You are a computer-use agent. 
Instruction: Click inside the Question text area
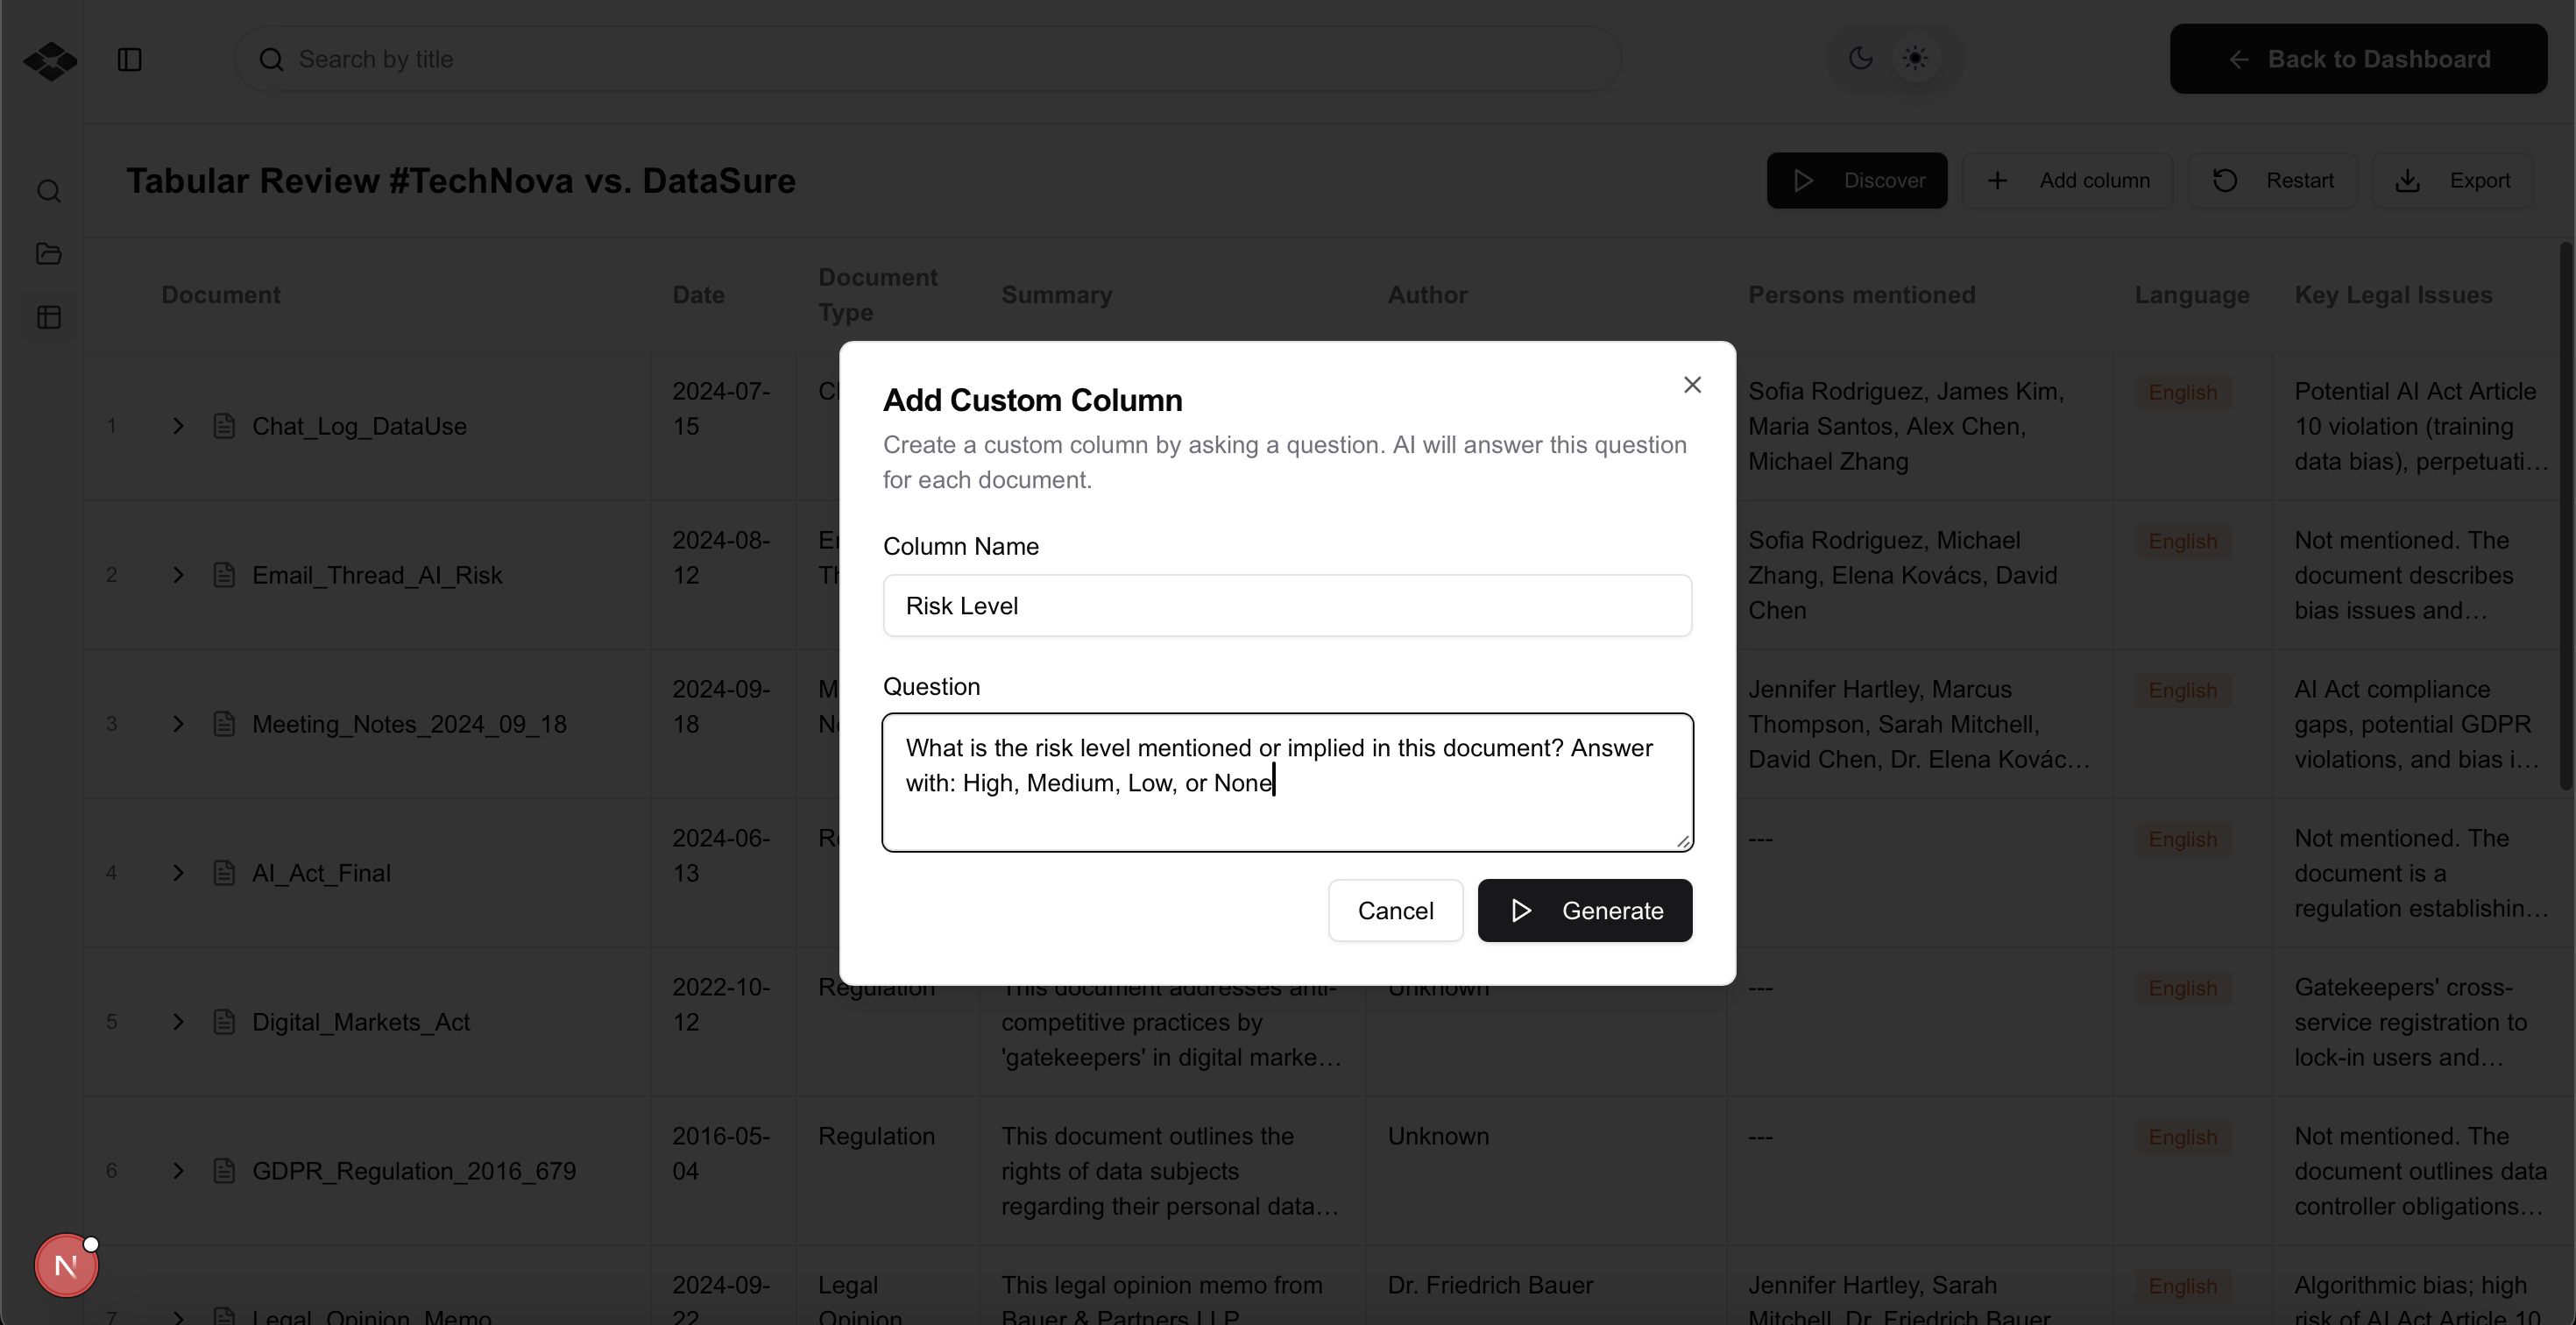click(x=1286, y=782)
